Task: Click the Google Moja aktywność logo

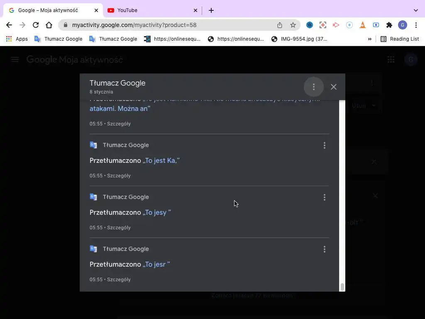Action: coord(75,59)
